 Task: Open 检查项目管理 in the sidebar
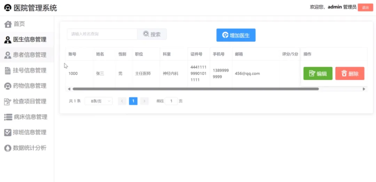27,102
